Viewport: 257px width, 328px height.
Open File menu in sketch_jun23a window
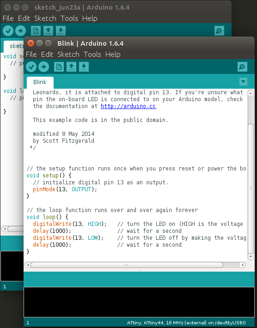tap(8, 18)
